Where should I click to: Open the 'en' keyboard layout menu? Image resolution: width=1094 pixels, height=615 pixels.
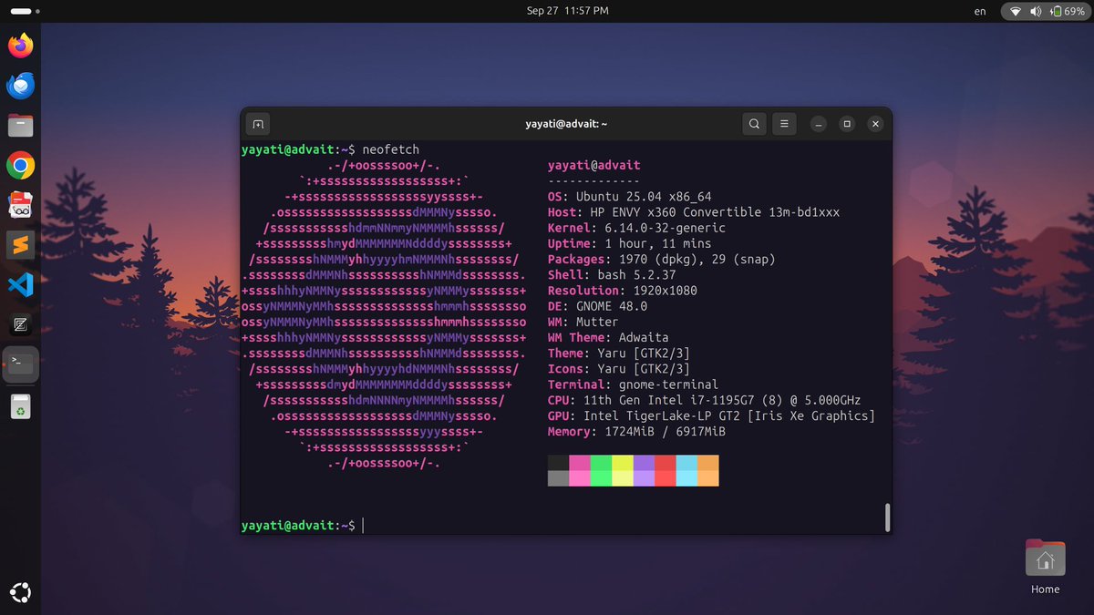(980, 11)
